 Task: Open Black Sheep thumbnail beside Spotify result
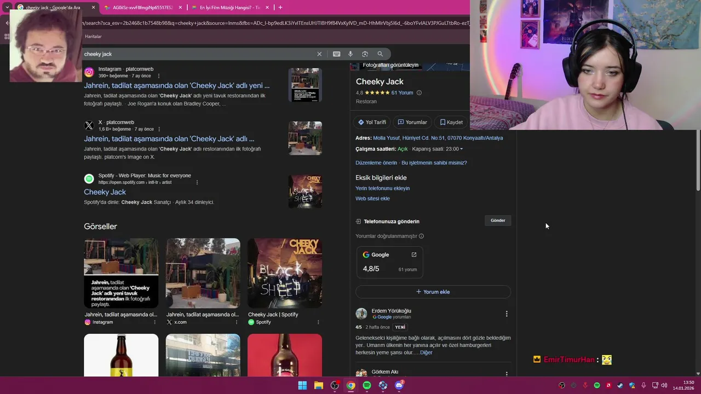coord(305,192)
